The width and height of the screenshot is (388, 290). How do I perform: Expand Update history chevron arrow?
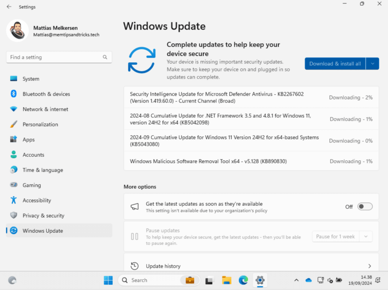(x=370, y=266)
